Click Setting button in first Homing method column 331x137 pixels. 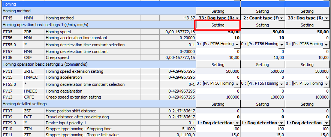point(218,11)
